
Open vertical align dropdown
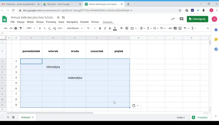pos(149,28)
